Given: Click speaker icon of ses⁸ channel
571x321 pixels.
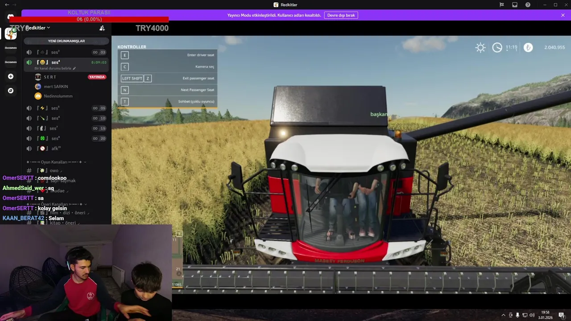Looking at the screenshot, I should [x=29, y=138].
